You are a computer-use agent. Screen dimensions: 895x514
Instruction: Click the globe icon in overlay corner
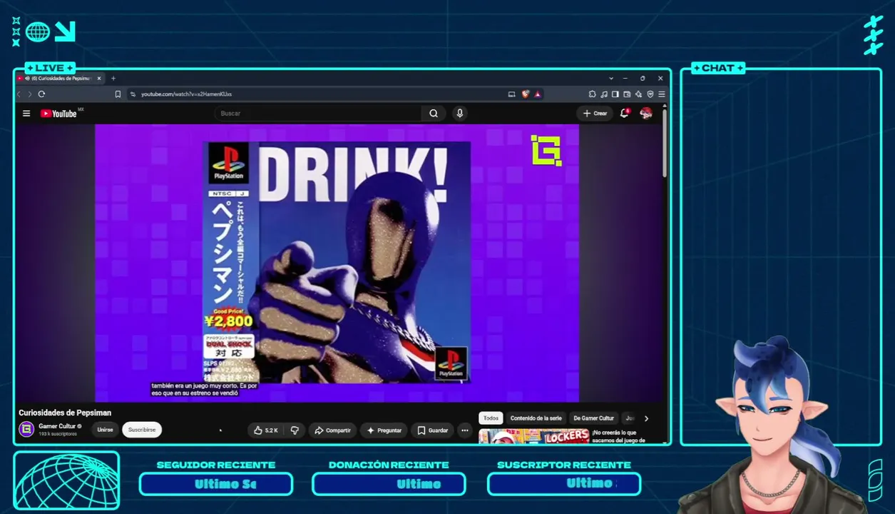point(38,31)
